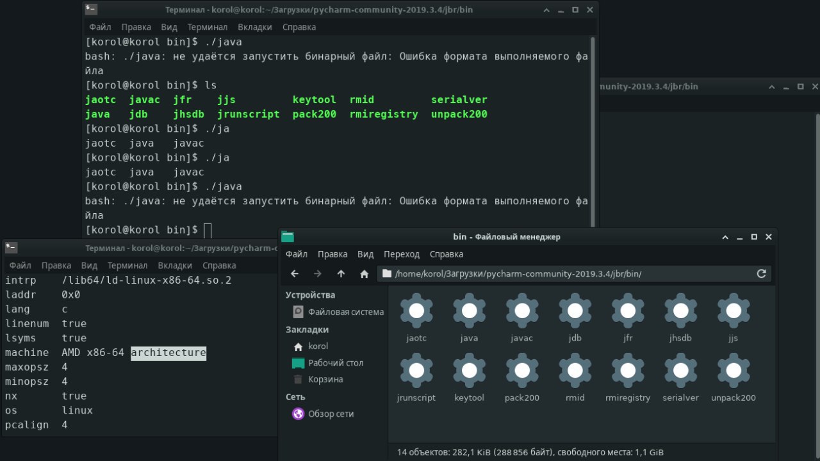The height and width of the screenshot is (461, 820).
Task: Close the top terminal window
Action: 589,10
